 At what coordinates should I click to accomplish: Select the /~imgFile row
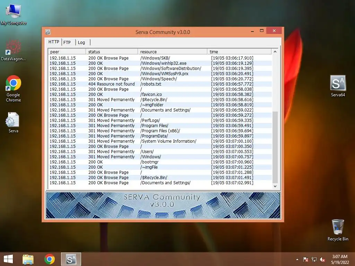coord(160,167)
